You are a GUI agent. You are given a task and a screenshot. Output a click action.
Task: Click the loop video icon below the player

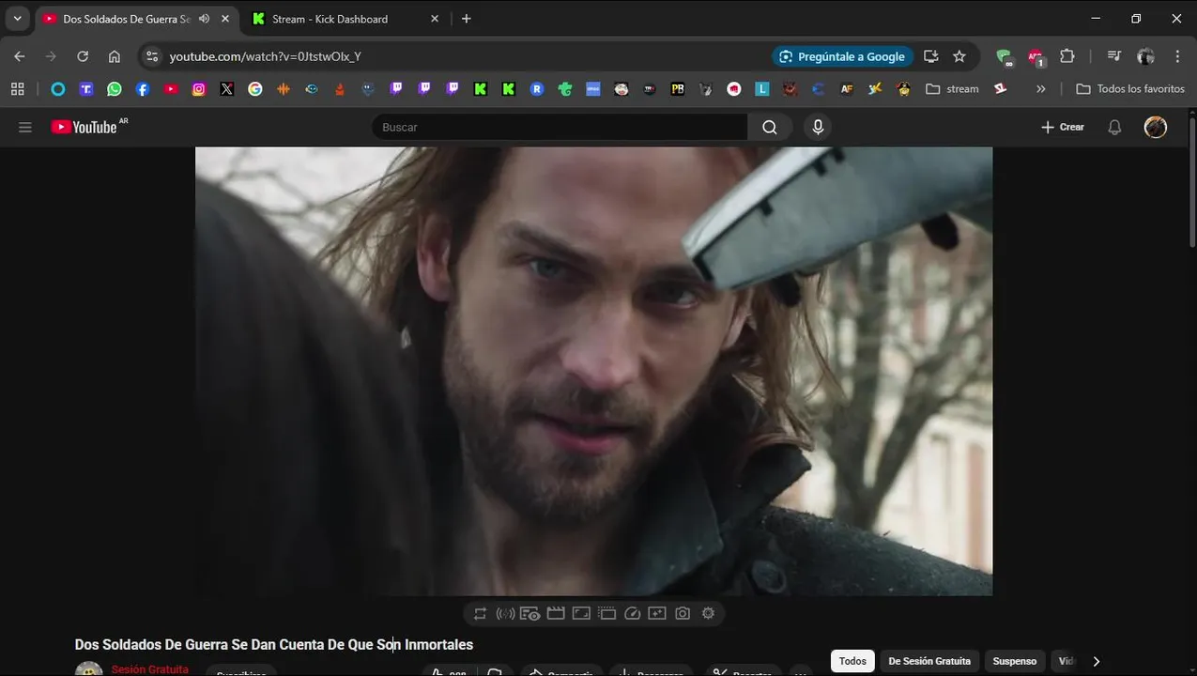click(480, 614)
